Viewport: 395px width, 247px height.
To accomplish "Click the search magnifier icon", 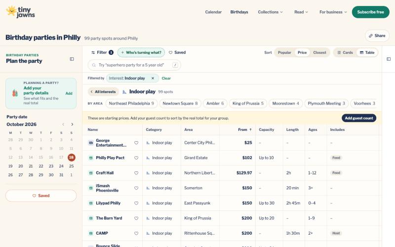I will (x=94, y=65).
